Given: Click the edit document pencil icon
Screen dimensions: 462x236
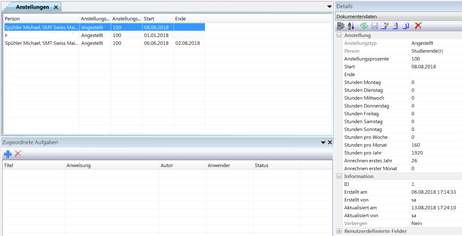Looking at the screenshot, I should [x=384, y=26].
